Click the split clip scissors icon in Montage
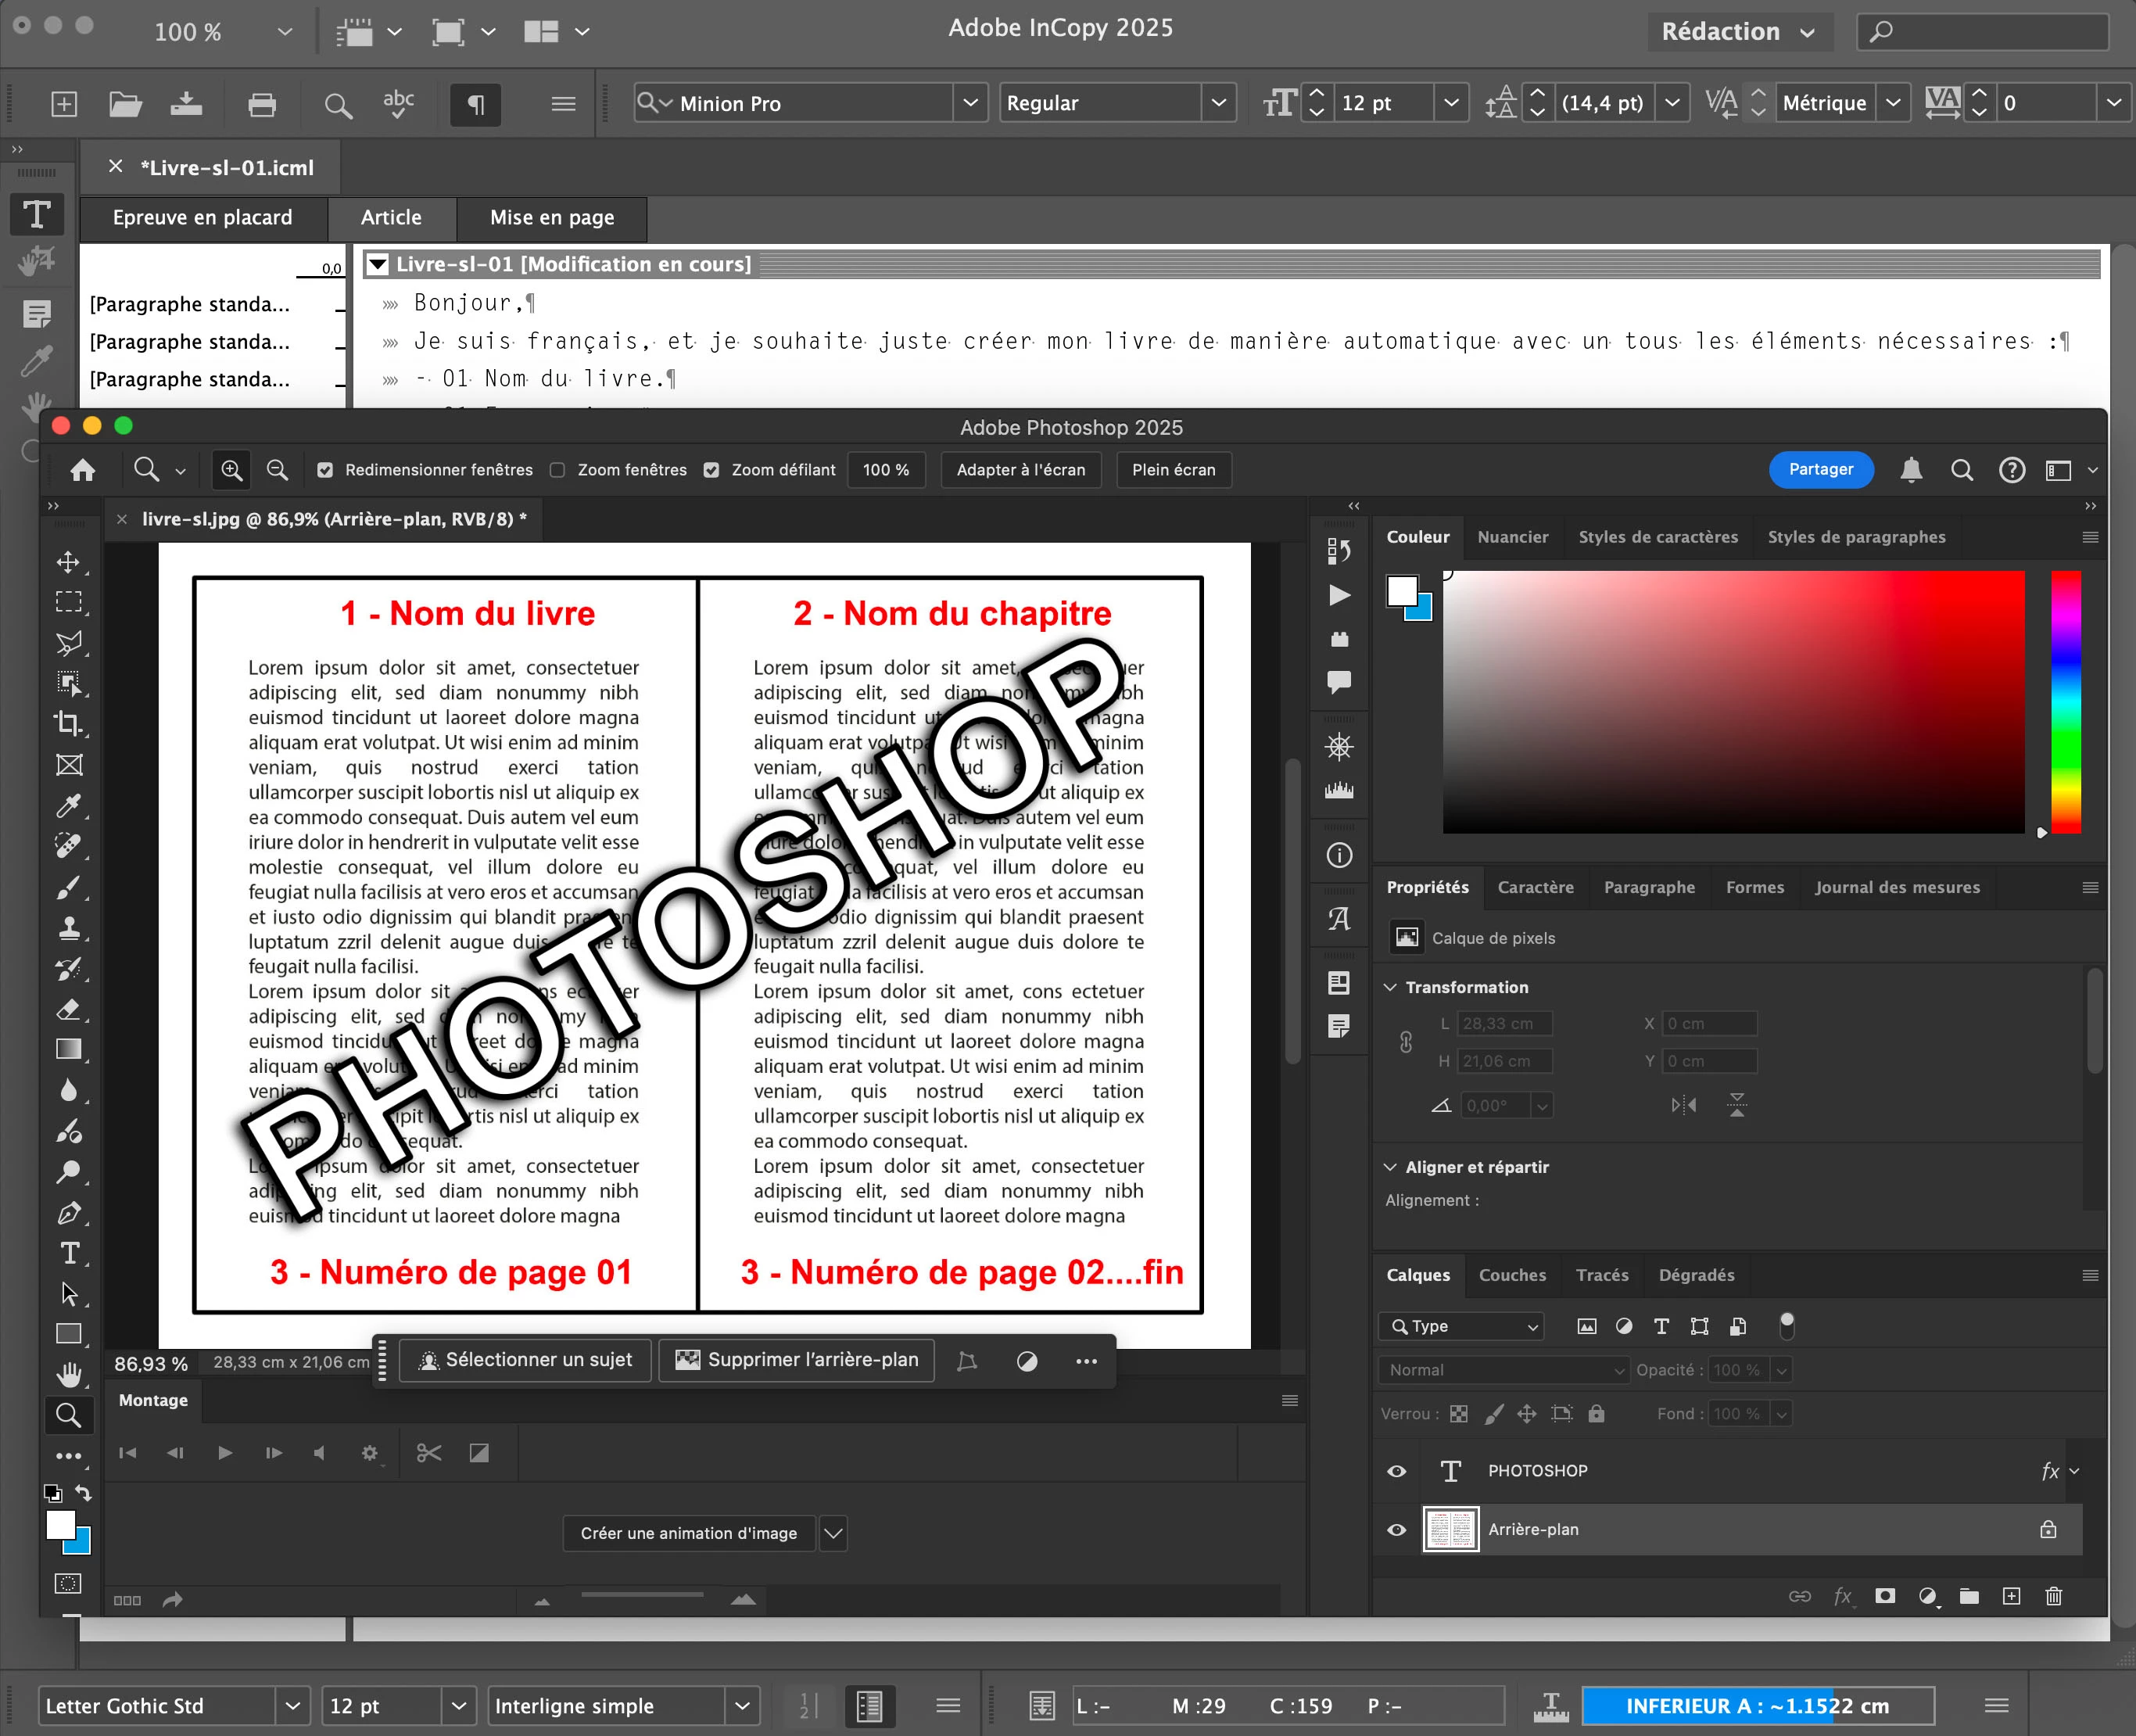The image size is (2136, 1736). 429,1453
